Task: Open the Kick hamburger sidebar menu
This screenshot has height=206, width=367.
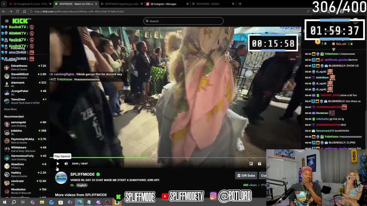Action: 7,21
